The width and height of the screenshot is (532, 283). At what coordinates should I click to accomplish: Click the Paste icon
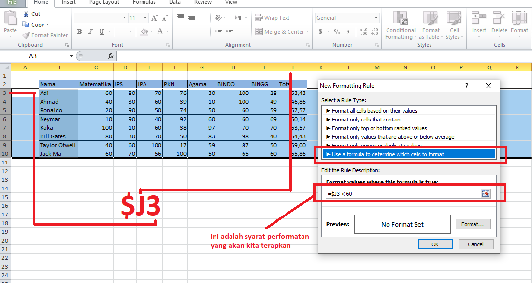[11, 18]
